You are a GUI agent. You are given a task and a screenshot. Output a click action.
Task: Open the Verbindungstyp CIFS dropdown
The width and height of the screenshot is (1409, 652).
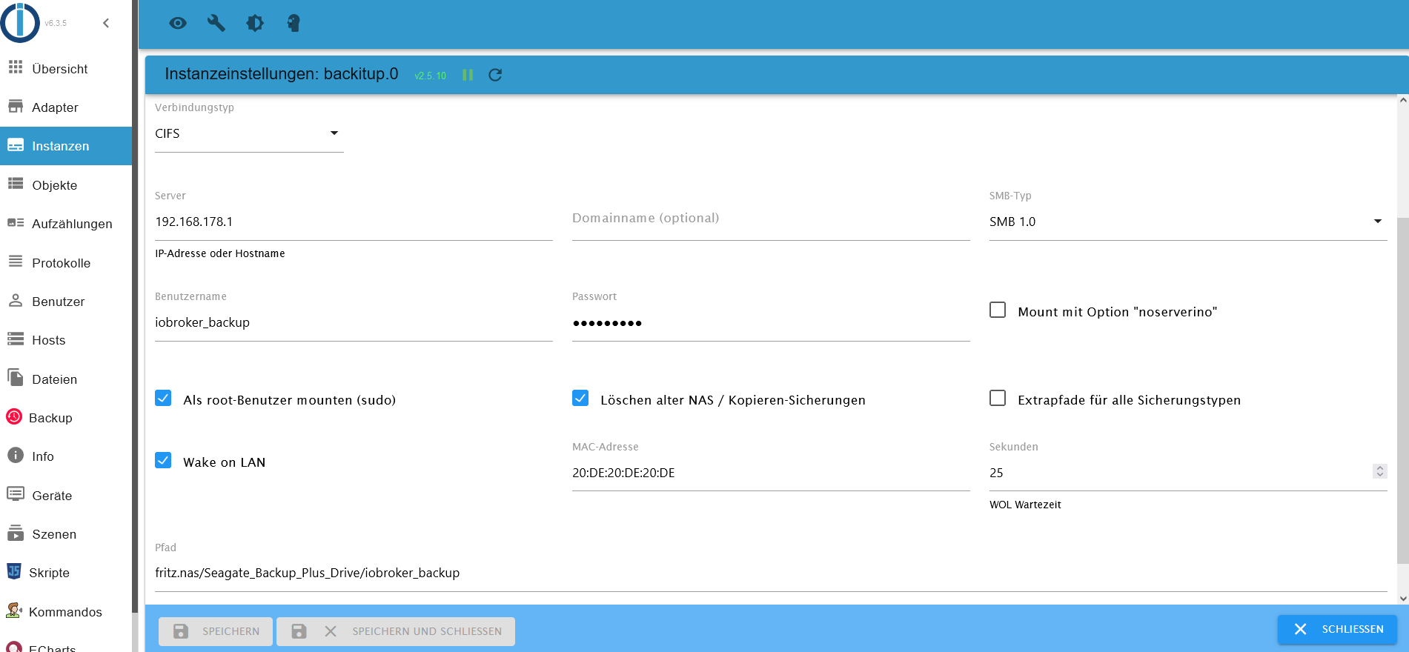click(249, 134)
